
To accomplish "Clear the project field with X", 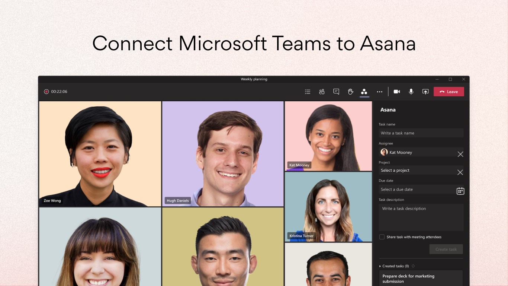I will (460, 172).
